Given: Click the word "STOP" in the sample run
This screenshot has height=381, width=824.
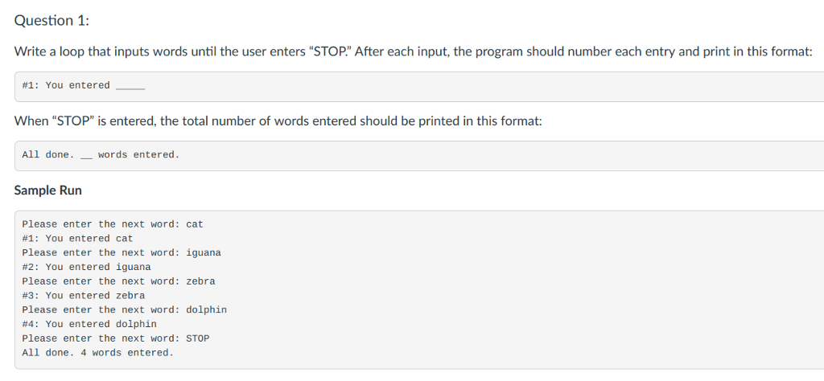Looking at the screenshot, I should click(198, 338).
